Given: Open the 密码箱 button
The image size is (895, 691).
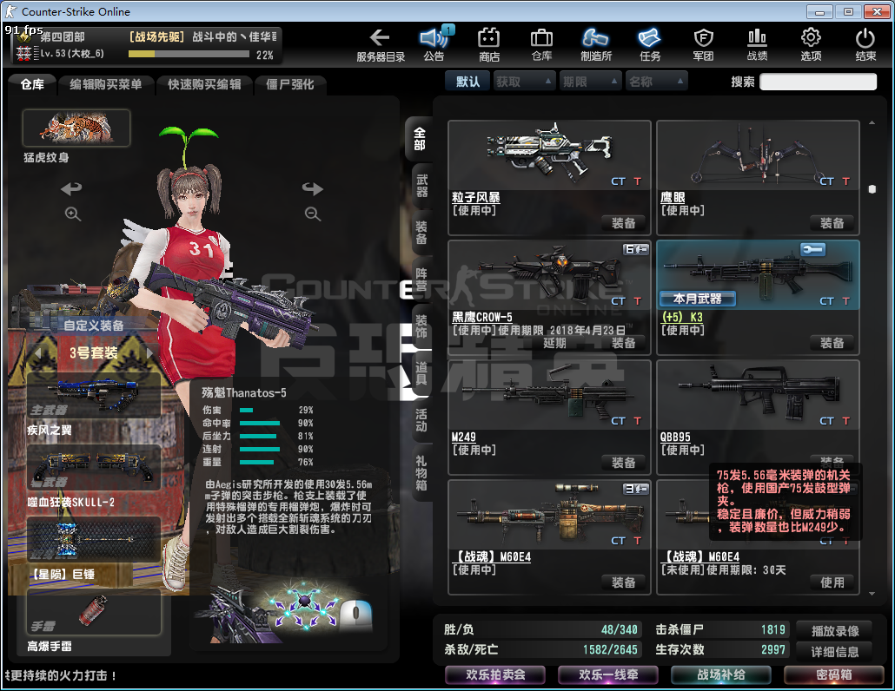Looking at the screenshot, I should pyautogui.click(x=834, y=675).
